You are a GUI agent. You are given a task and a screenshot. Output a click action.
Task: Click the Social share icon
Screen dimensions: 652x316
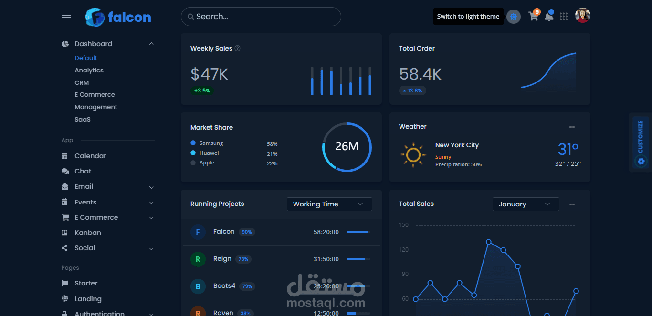click(65, 248)
